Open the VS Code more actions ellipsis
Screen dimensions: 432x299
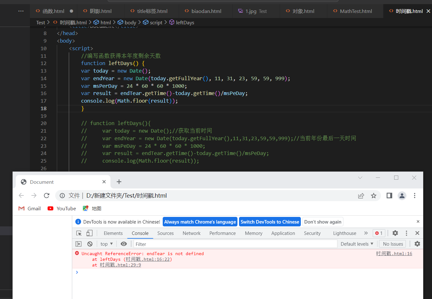[x=21, y=11]
